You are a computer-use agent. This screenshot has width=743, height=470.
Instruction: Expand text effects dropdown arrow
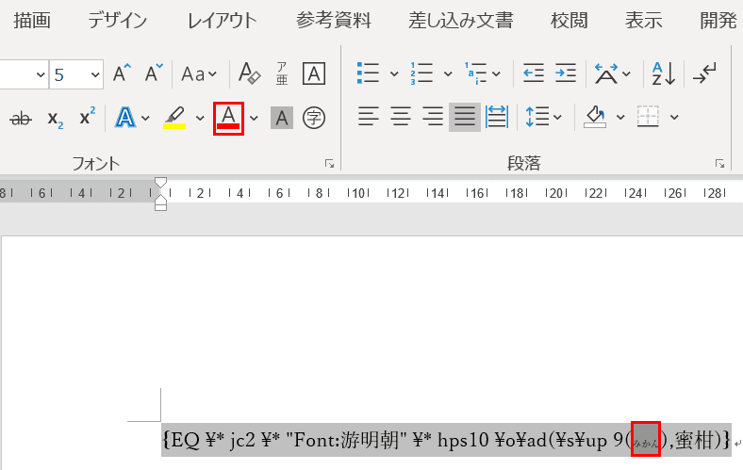[145, 118]
